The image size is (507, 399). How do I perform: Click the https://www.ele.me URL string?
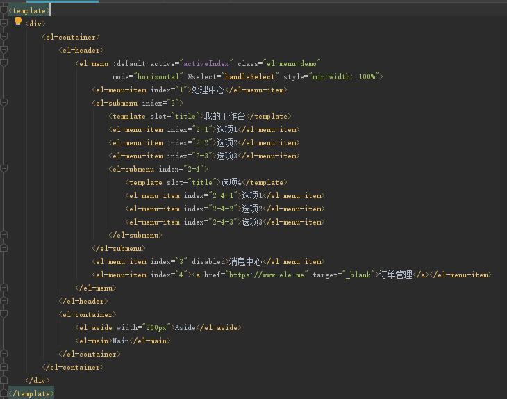coord(267,275)
